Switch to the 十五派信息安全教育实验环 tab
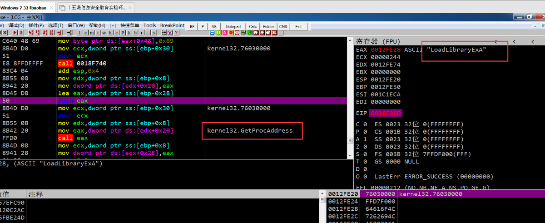Viewport: 545px width, 223px height. (x=96, y=8)
